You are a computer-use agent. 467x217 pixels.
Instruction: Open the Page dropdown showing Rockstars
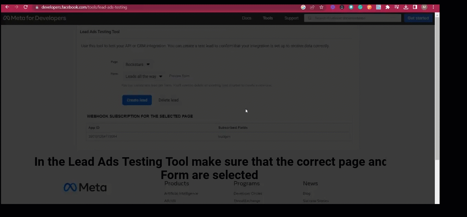[138, 65]
